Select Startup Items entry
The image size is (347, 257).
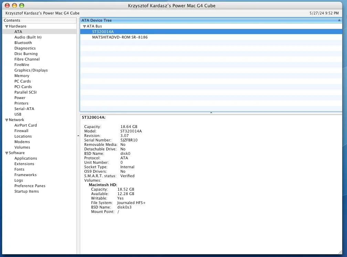tap(27, 191)
